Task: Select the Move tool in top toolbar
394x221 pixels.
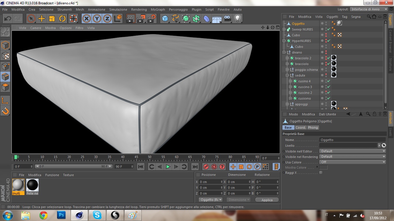Action: tap(42, 19)
